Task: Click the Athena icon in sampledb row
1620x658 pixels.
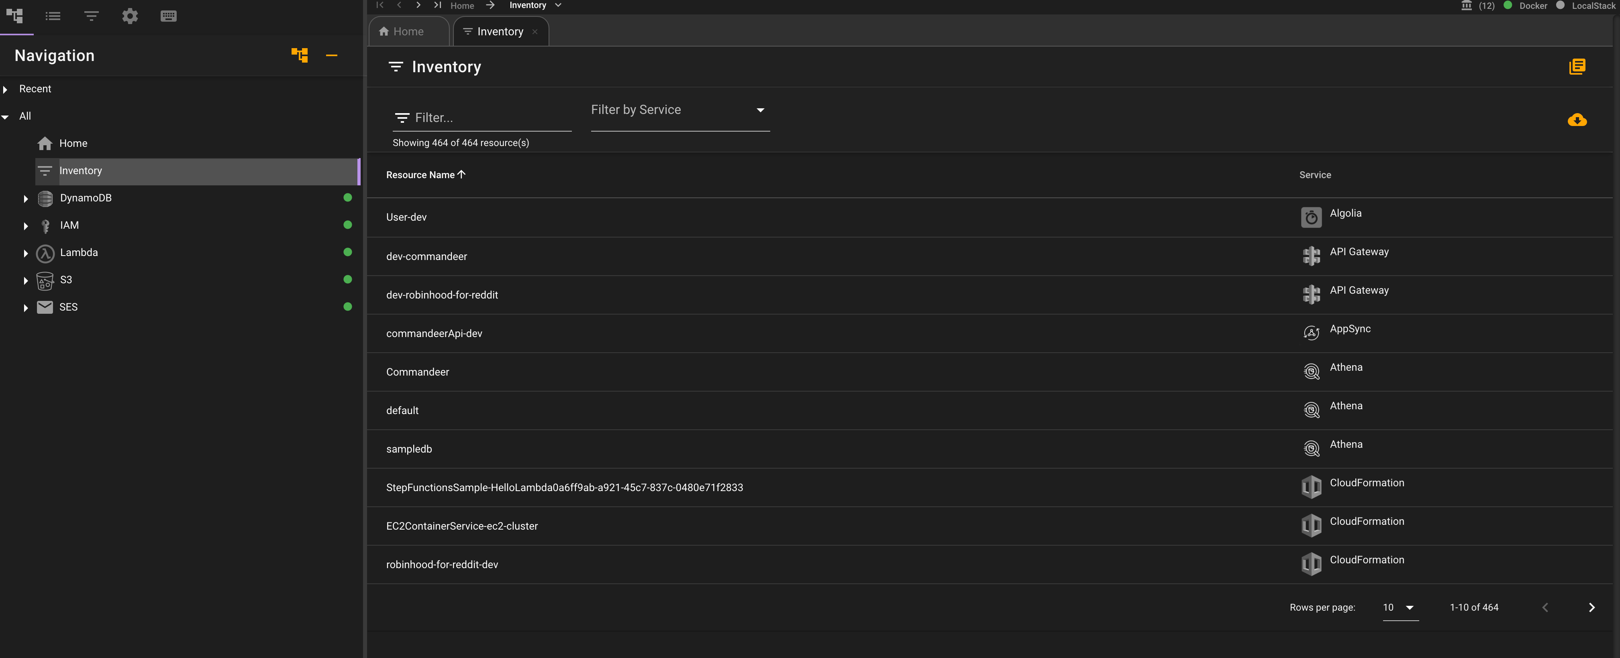Action: pos(1311,448)
